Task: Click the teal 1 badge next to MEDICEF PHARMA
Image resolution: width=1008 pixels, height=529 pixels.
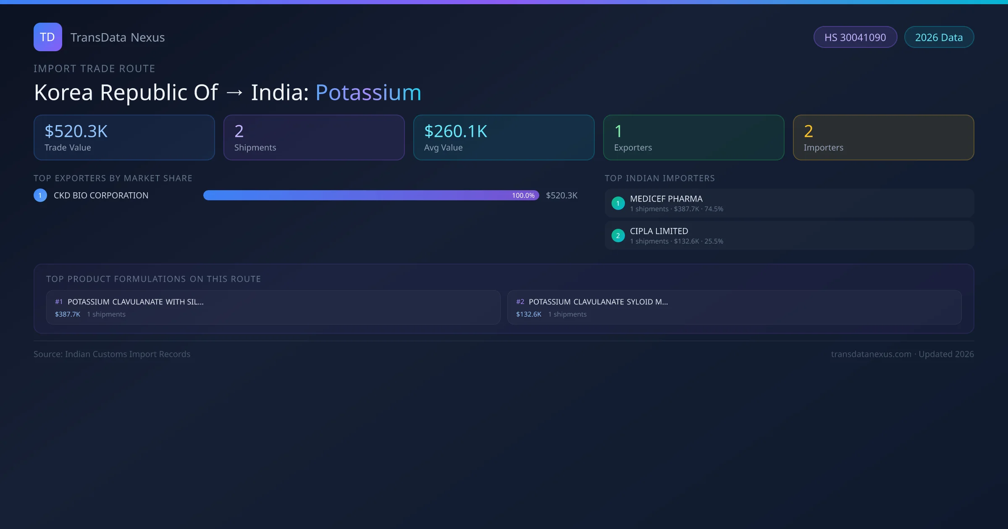Action: coord(618,203)
